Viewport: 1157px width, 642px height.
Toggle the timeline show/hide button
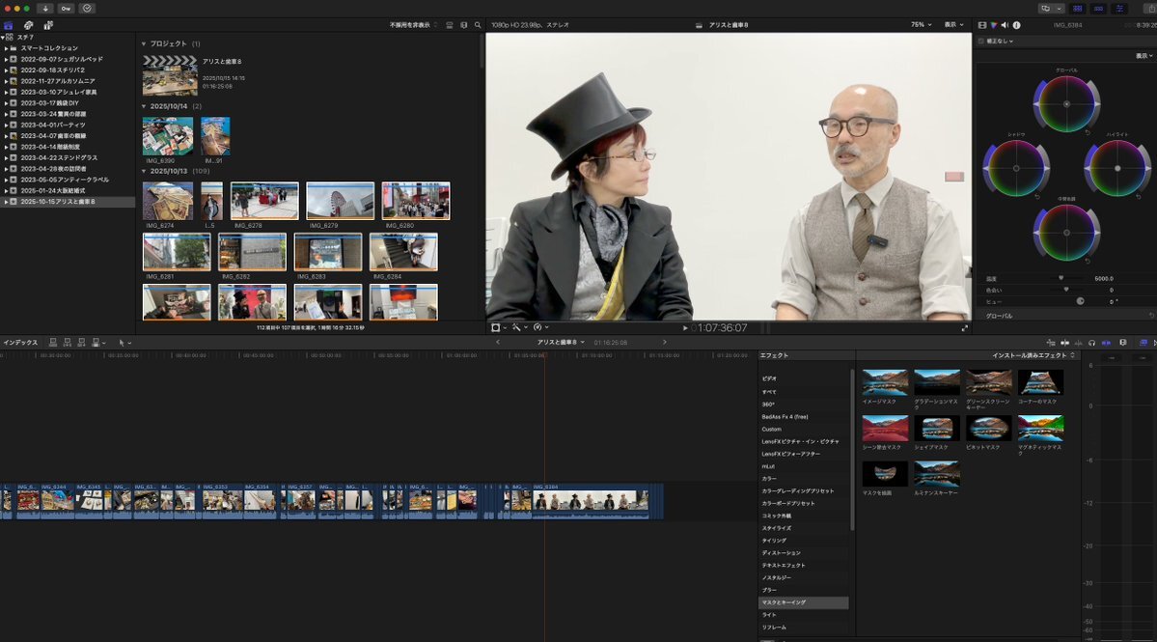[x=1099, y=8]
